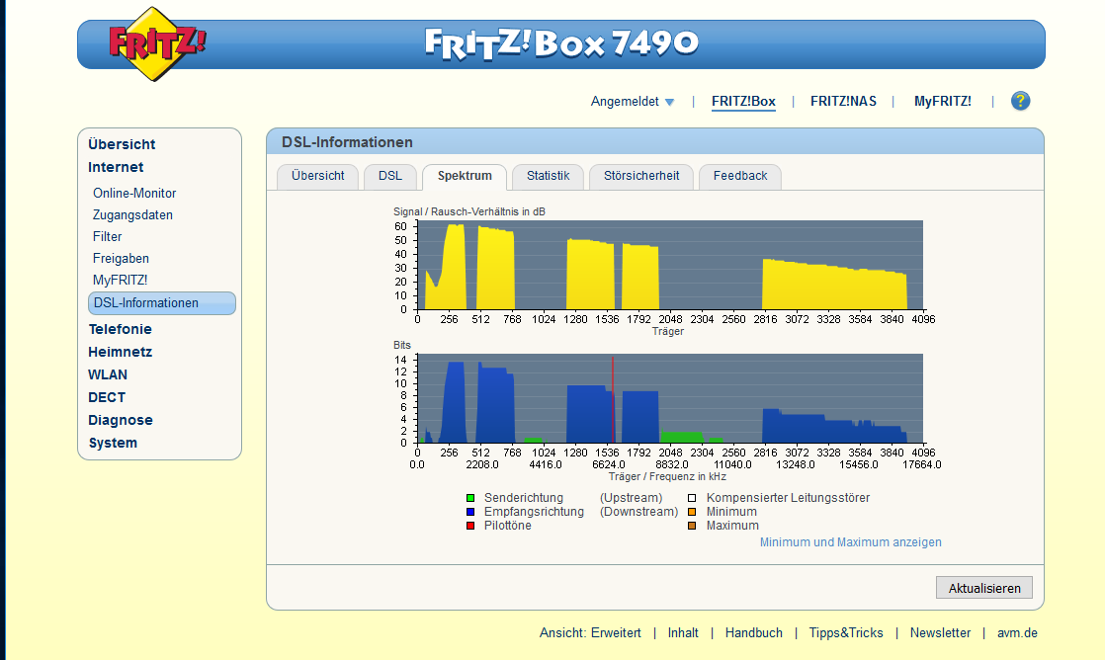Click the 'Träger / Frequenz in kHz' axis label
The height and width of the screenshot is (660, 1105).
click(667, 477)
